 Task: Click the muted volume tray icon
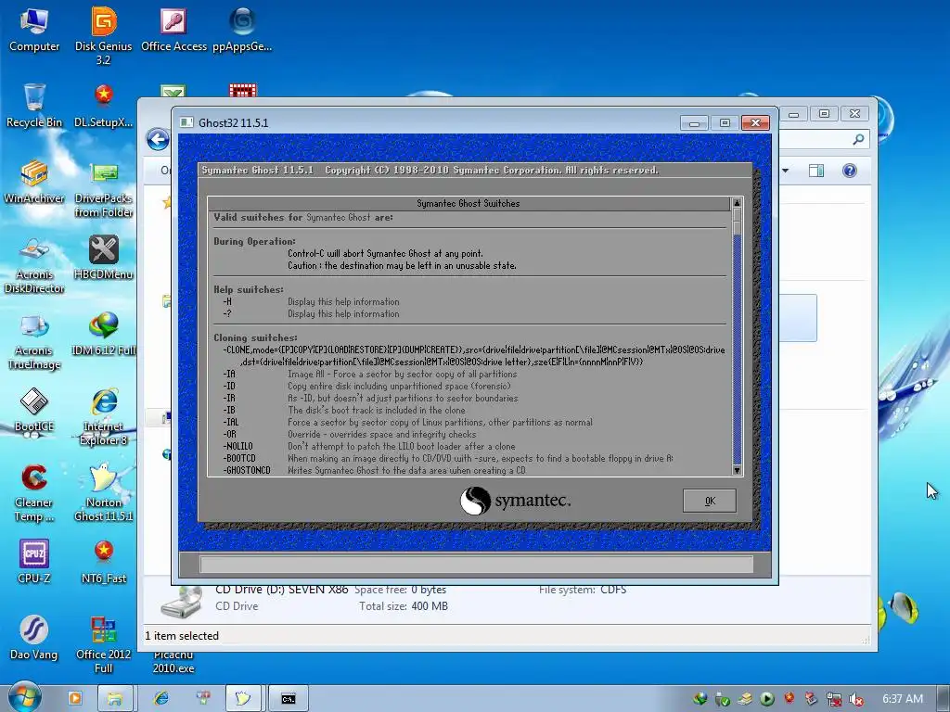(x=855, y=699)
